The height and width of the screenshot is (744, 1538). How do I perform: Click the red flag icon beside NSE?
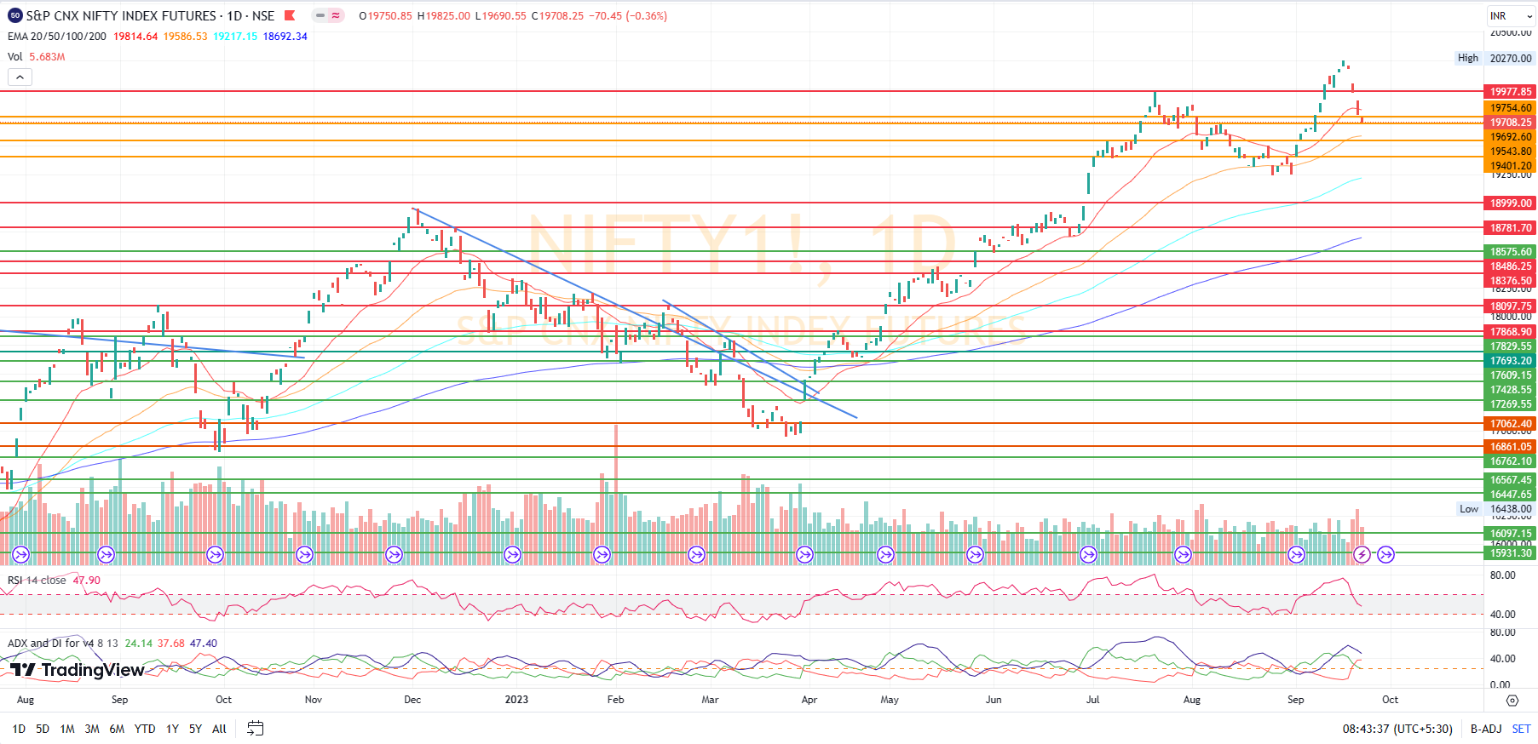click(x=290, y=15)
